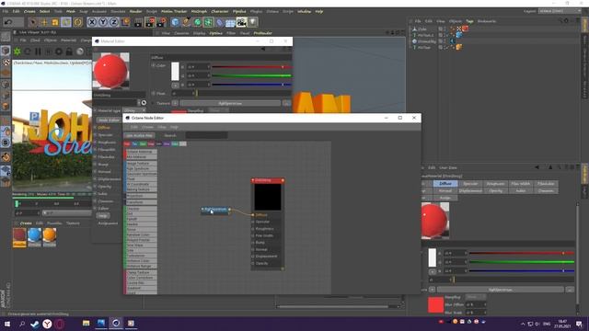This screenshot has height=331, width=589.
Task: Click the lock icon in Live Viewer
Action: coord(69,51)
